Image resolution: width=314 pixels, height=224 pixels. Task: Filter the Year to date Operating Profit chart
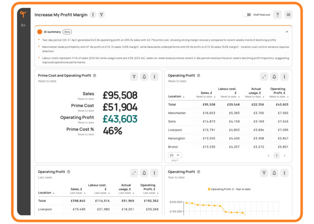pyautogui.click(x=264, y=173)
